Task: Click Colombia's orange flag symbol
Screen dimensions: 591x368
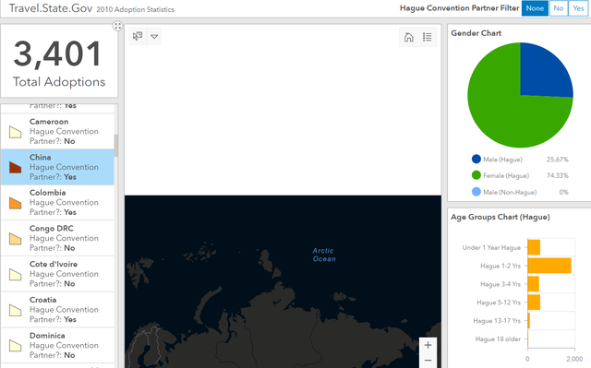Action: point(15,203)
